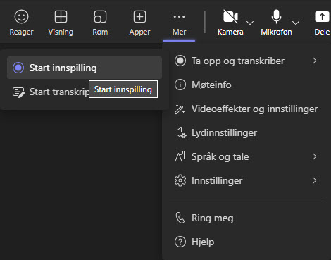Share content with the Dele button
The height and width of the screenshot is (260, 331).
click(322, 23)
